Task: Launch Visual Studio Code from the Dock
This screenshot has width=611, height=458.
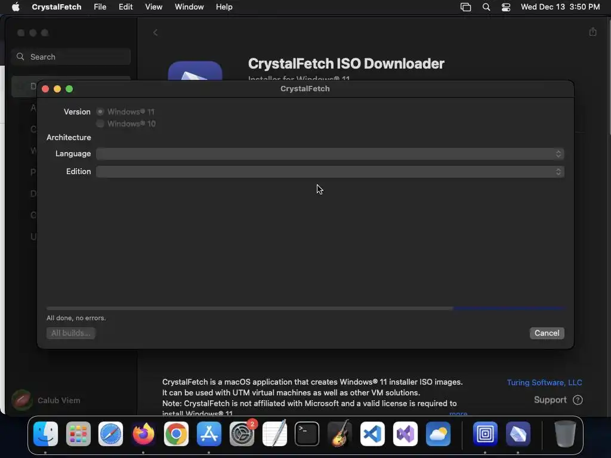Action: (x=372, y=434)
